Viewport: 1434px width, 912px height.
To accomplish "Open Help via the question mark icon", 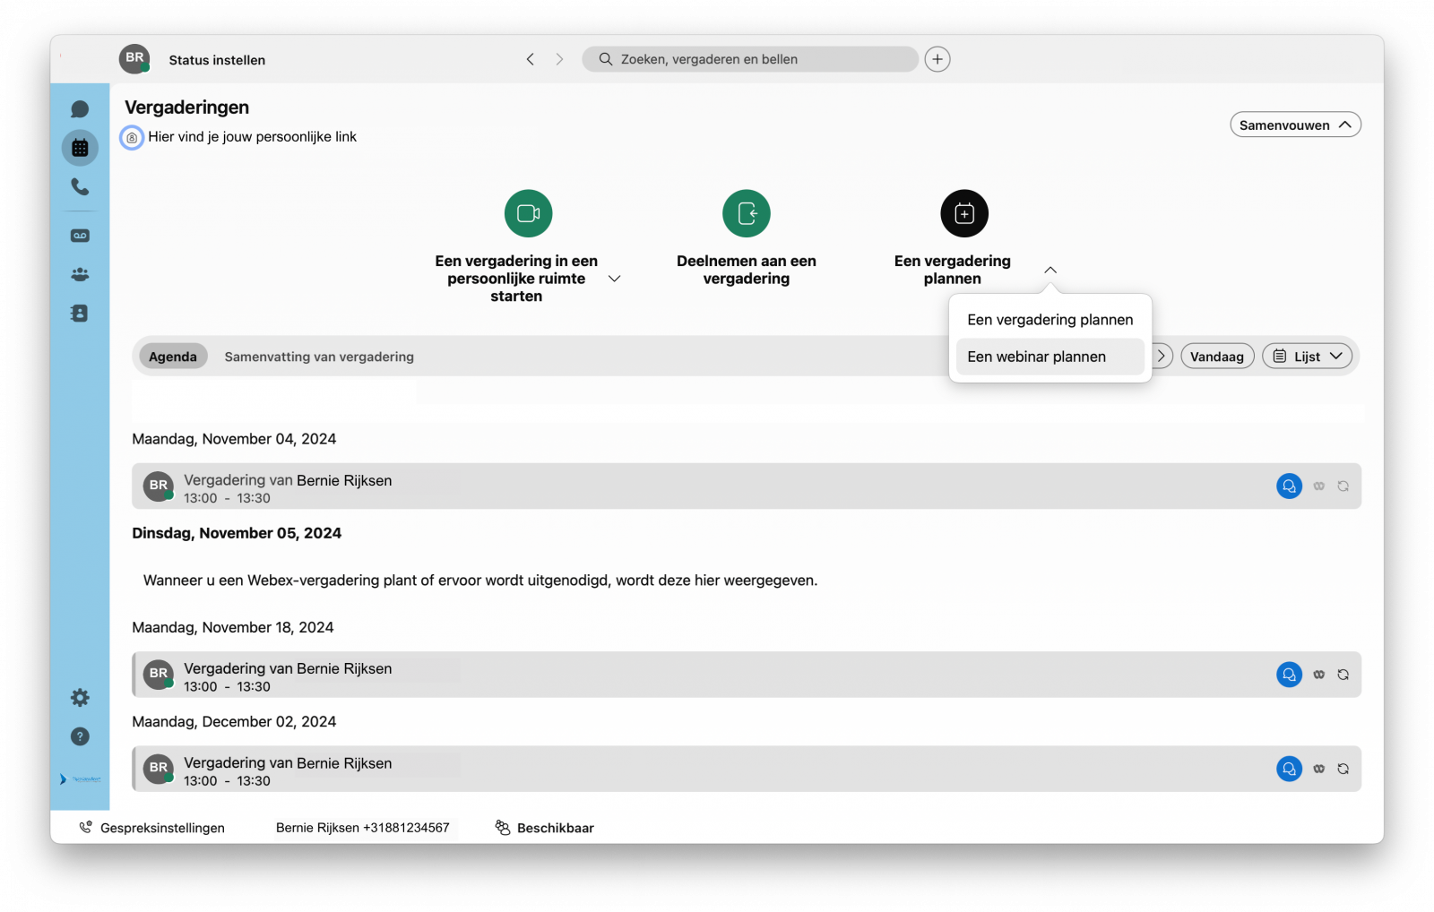I will (80, 736).
